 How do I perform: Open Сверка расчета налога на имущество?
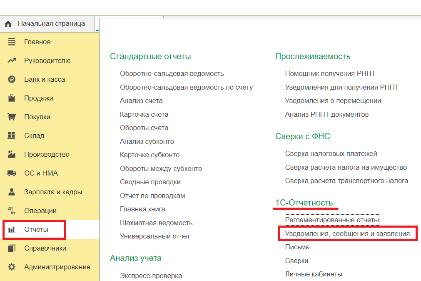pyautogui.click(x=346, y=168)
